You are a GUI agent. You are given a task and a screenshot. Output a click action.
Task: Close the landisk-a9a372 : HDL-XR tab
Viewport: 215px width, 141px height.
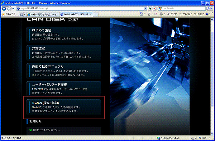click(x=91, y=14)
